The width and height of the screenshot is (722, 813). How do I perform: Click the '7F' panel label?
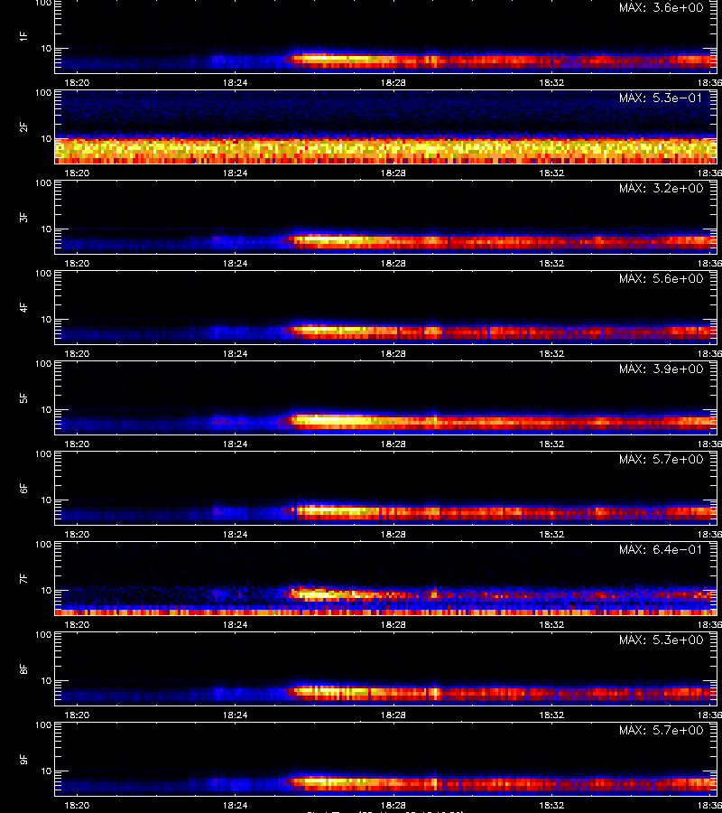tap(23, 578)
